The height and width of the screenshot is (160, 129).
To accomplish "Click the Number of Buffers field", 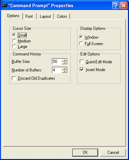I will (57, 70).
